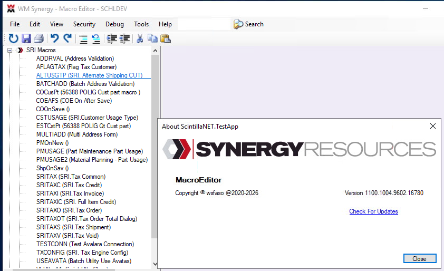Select MULTIADD (Multi Address Form)
444x271 pixels.
click(77, 134)
